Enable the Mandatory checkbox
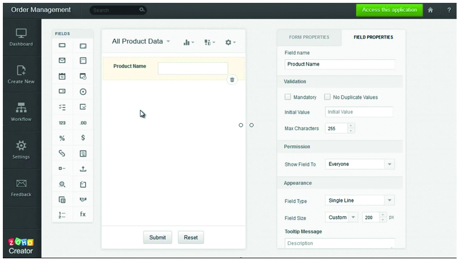 pos(288,97)
